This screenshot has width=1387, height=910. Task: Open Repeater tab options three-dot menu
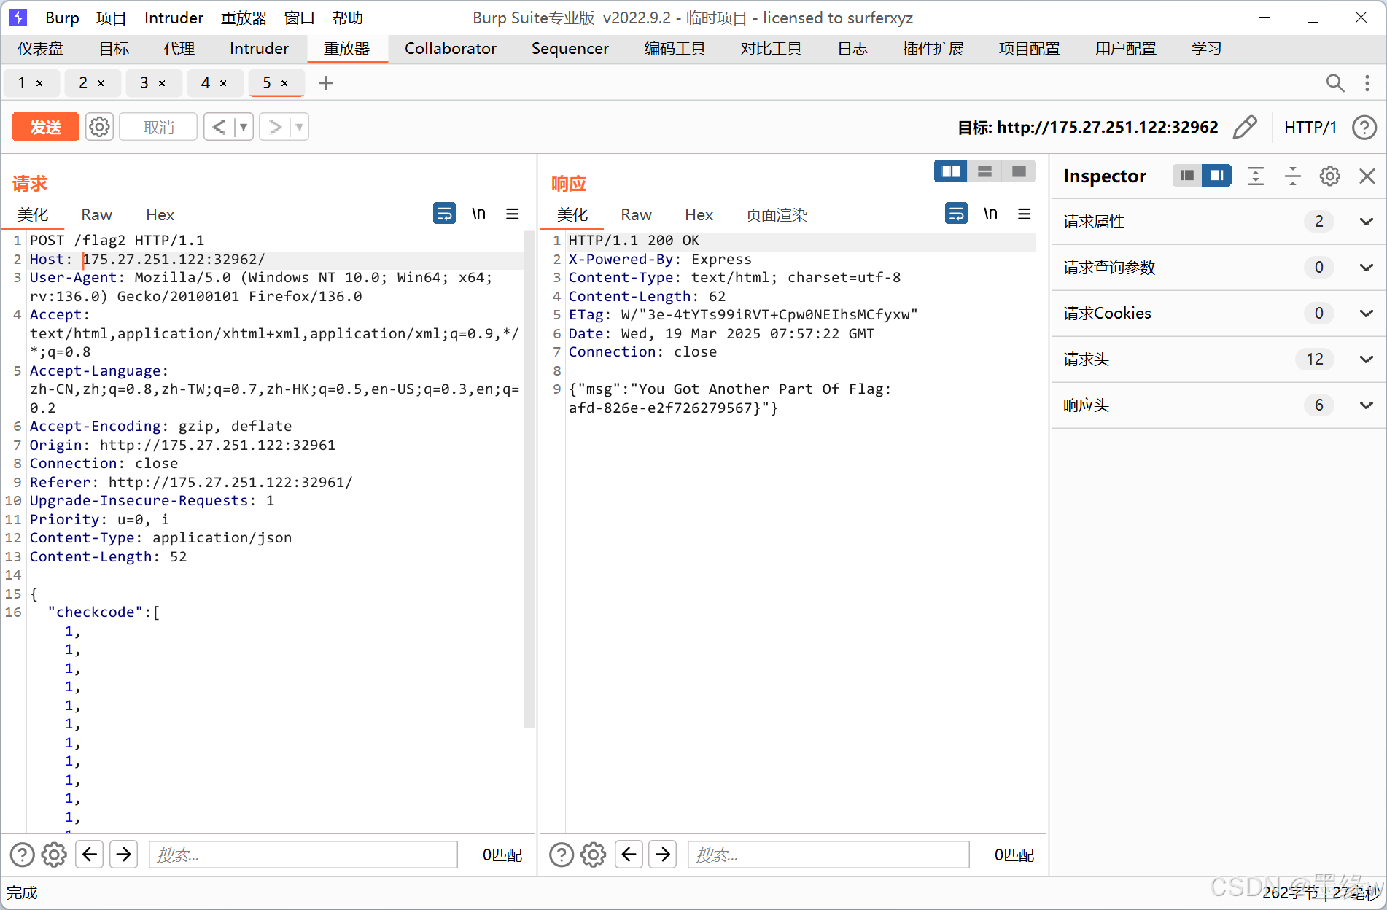click(x=1367, y=83)
